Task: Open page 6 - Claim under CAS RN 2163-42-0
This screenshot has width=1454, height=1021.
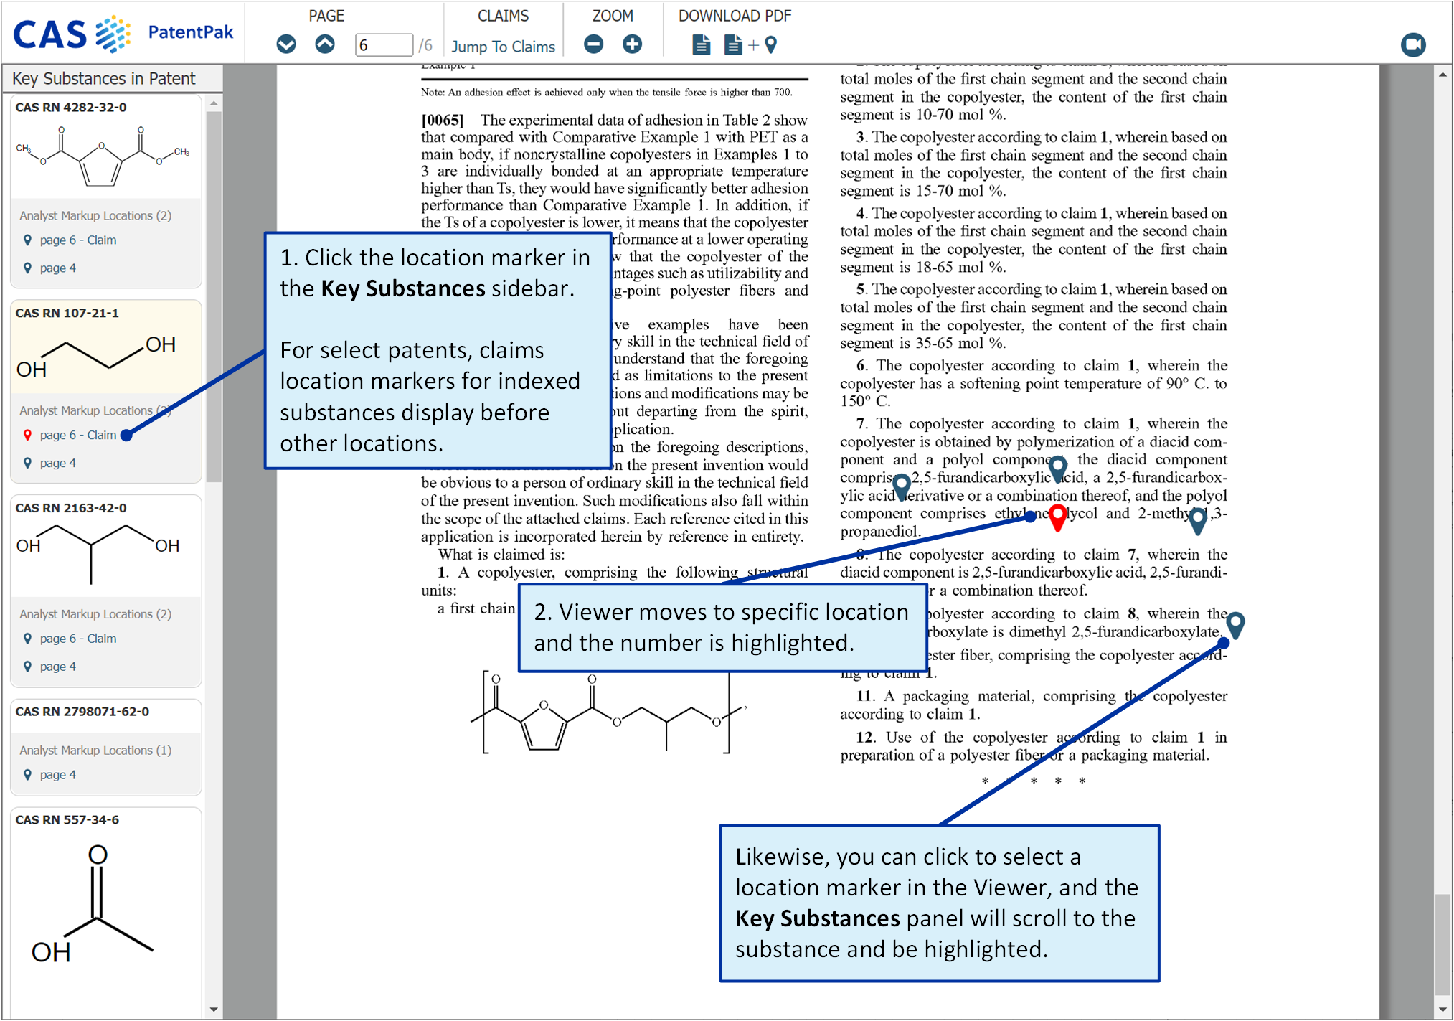Action: (77, 639)
